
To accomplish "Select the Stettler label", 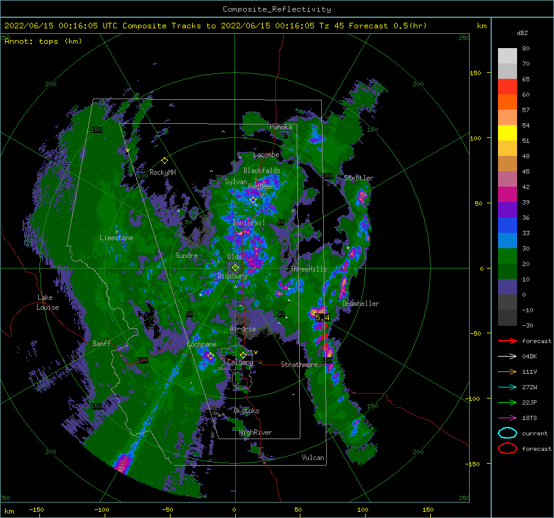I will pos(359,178).
